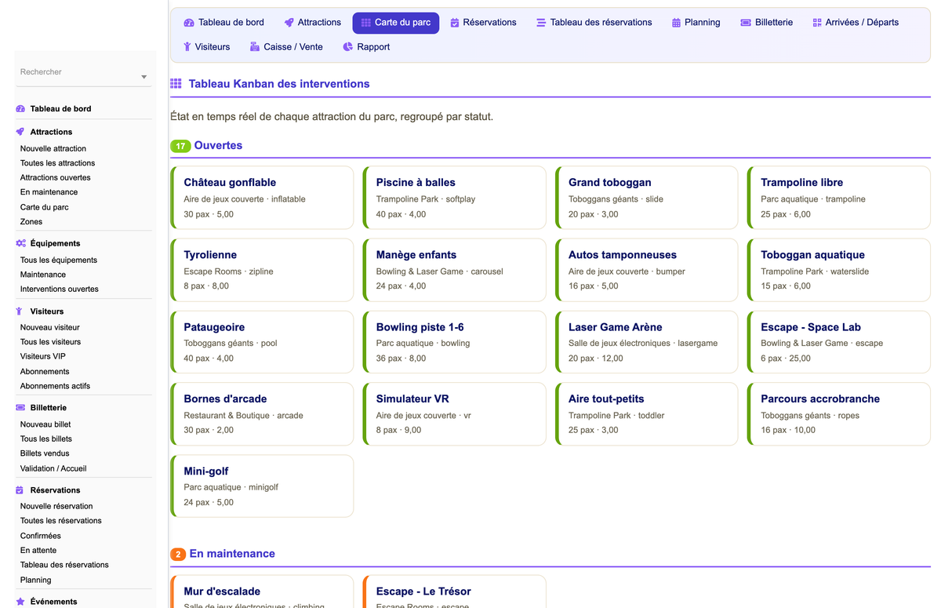Click the Rechercher search field
The height and width of the screenshot is (608, 941).
(x=83, y=72)
